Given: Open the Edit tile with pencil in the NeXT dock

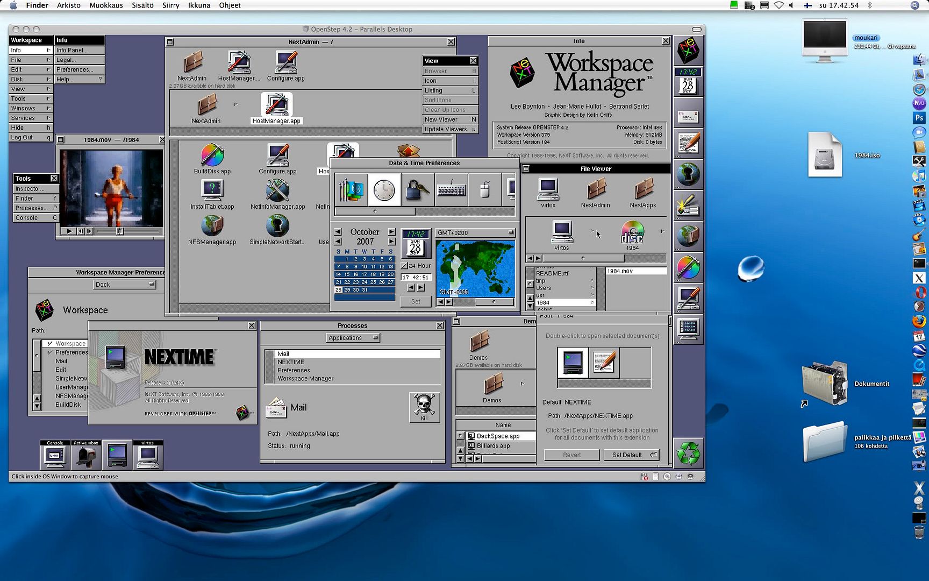Looking at the screenshot, I should 688,144.
